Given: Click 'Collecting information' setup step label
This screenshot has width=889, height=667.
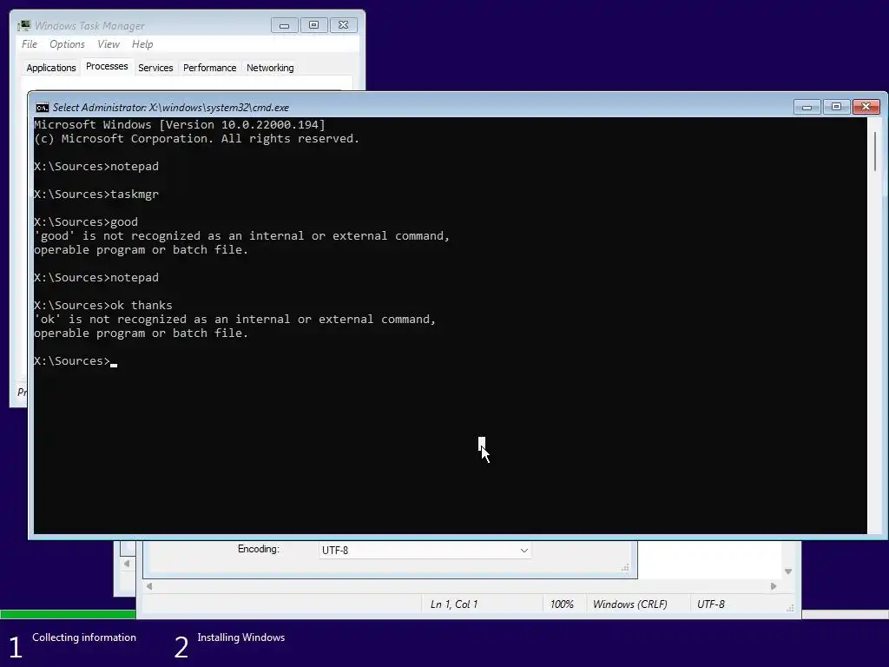Looking at the screenshot, I should click(x=84, y=637).
